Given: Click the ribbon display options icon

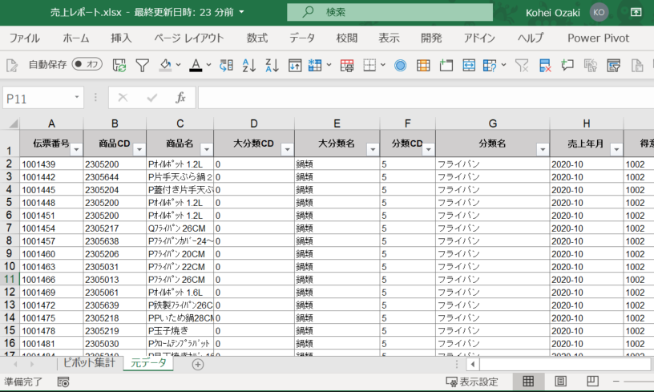Looking at the screenshot, I should click(636, 12).
